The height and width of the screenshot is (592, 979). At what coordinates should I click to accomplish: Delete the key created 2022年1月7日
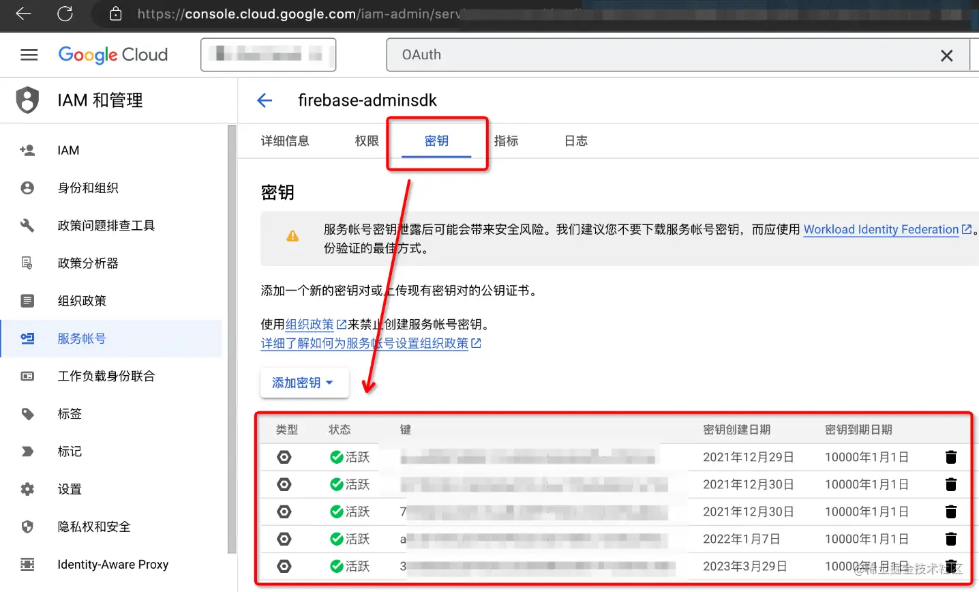point(951,539)
